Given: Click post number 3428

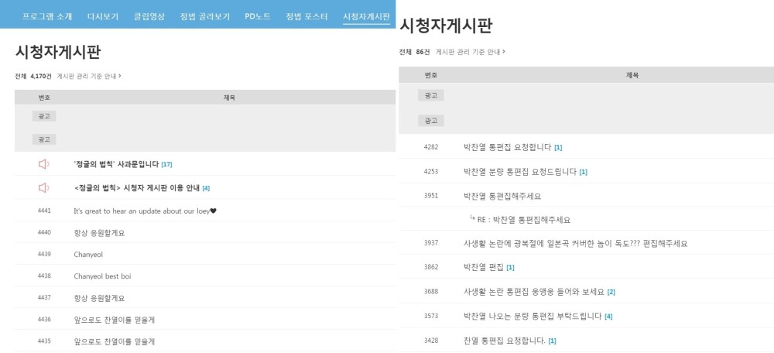Looking at the screenshot, I should tap(431, 341).
